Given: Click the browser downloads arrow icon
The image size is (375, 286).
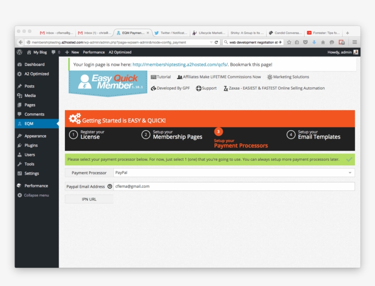Looking at the screenshot, I should 314,42.
